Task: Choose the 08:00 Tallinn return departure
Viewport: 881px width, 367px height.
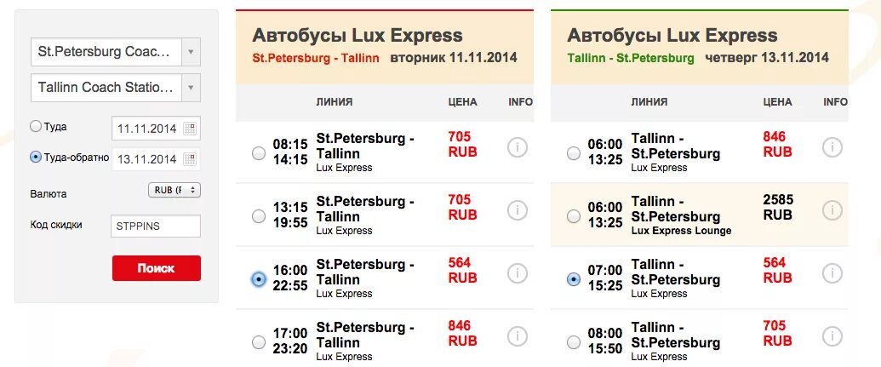Action: pos(574,342)
